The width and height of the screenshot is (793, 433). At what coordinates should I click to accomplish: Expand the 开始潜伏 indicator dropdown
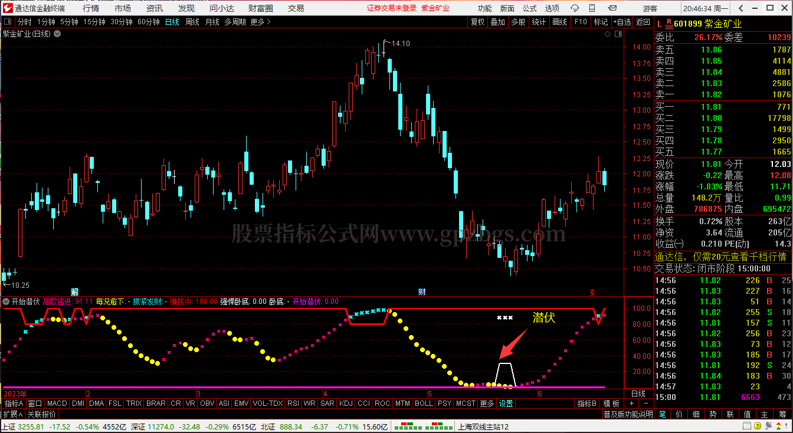tap(6, 301)
